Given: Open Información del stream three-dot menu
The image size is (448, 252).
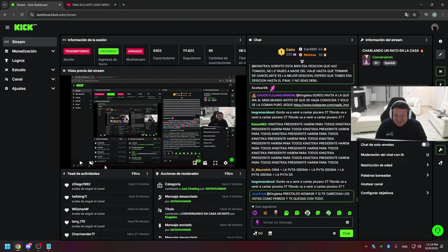Looking at the screenshot, I should click(x=426, y=40).
